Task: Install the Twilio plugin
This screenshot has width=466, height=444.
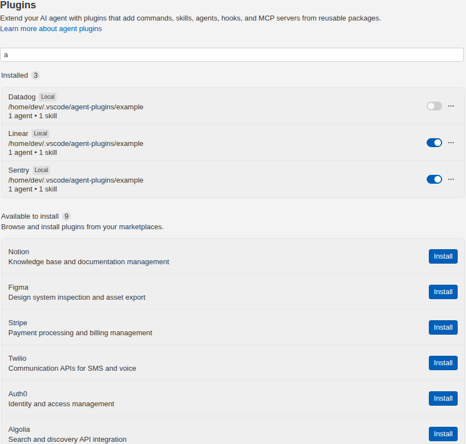Action: click(x=443, y=363)
